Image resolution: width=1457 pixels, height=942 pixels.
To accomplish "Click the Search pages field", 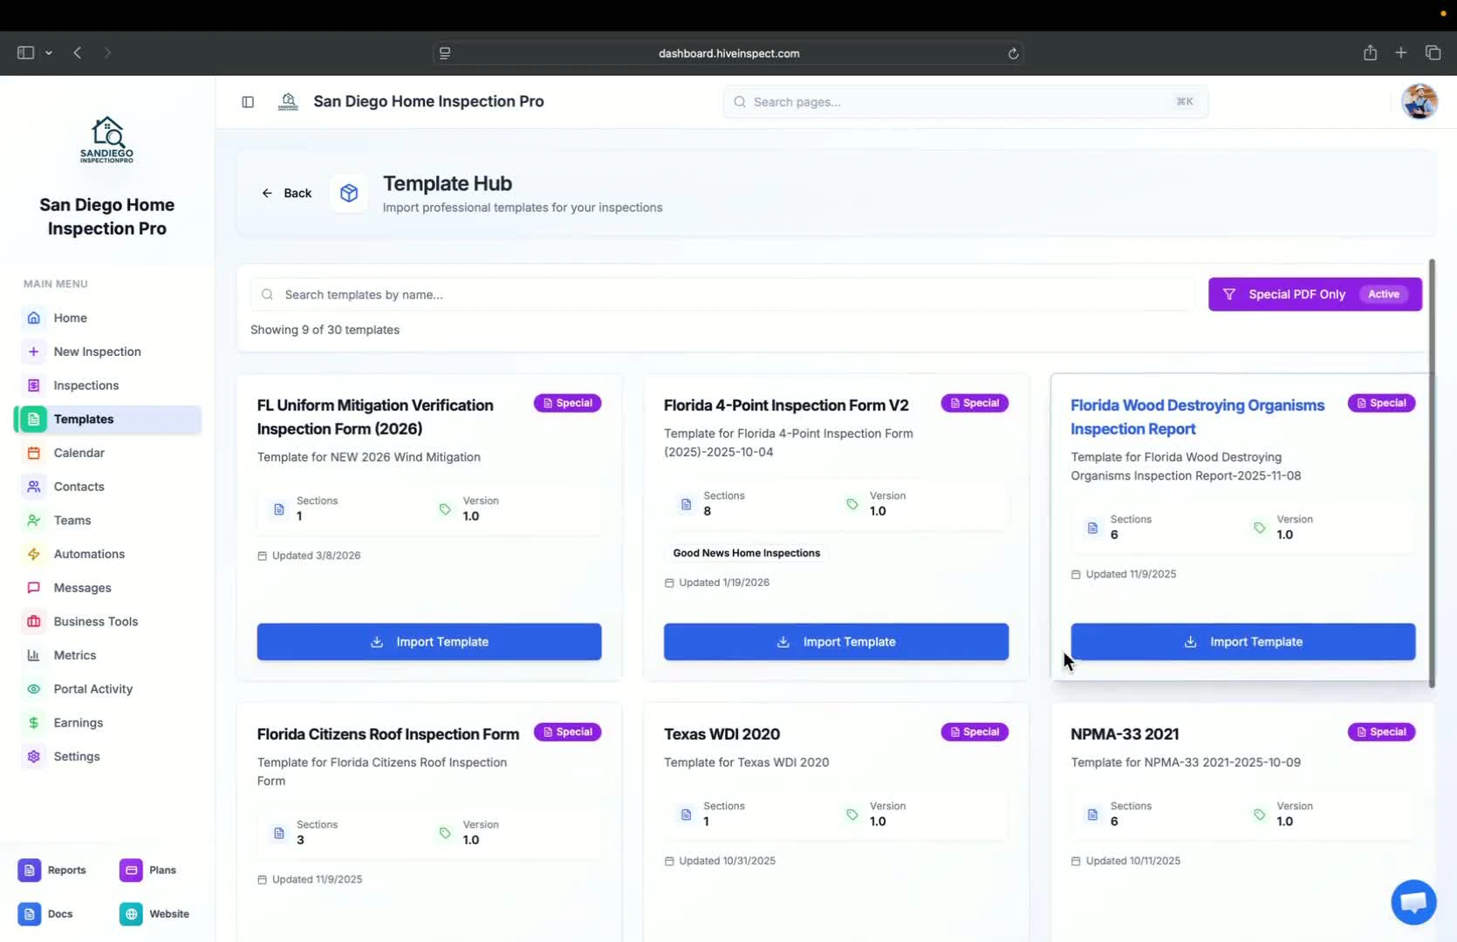I will [965, 102].
